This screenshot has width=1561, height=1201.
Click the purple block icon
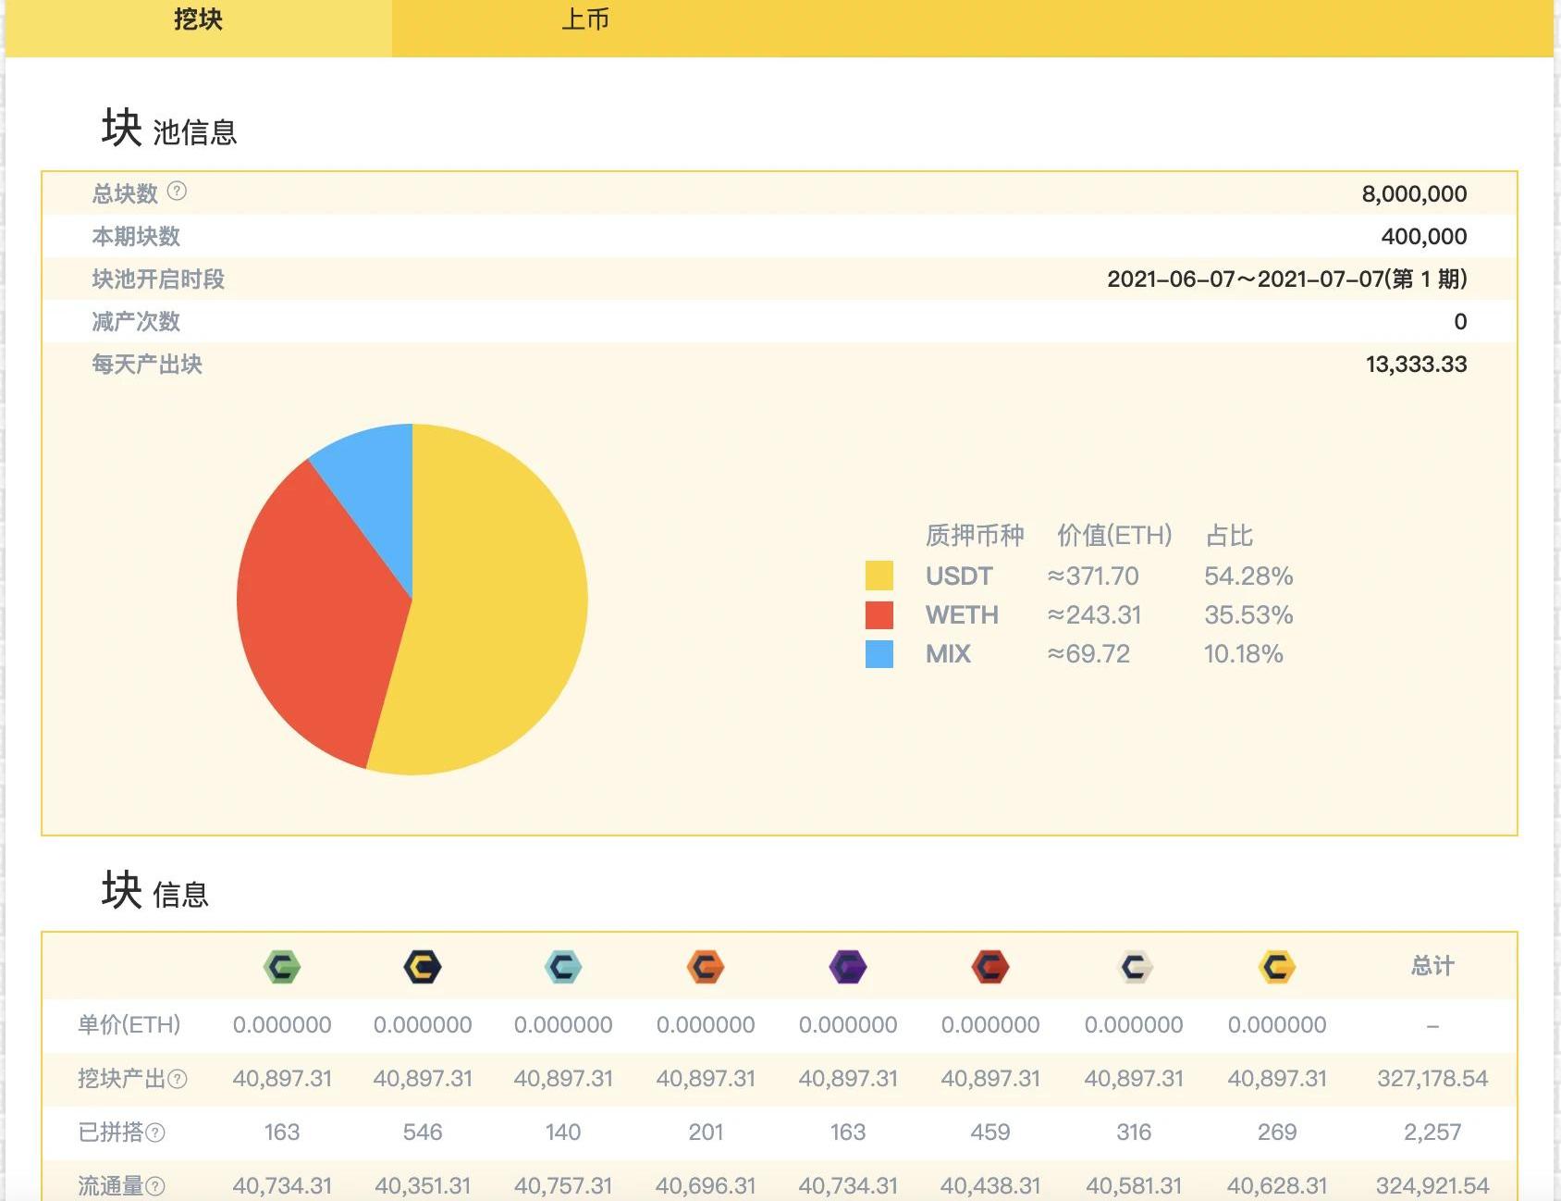point(848,967)
